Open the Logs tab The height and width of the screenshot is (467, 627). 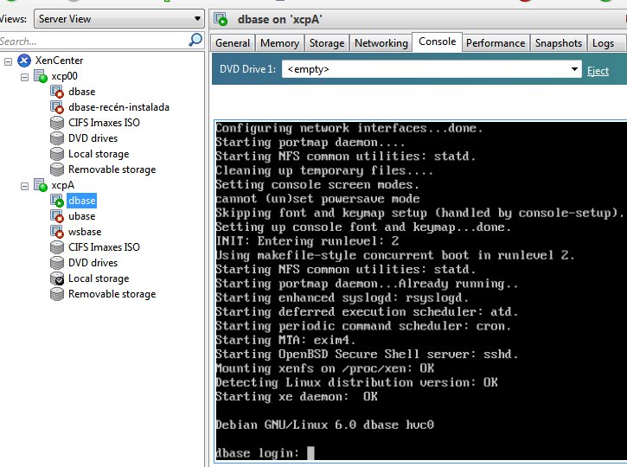603,43
